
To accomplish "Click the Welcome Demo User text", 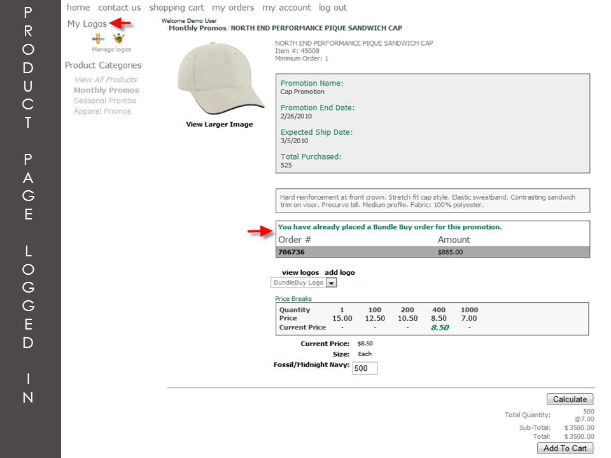I will pos(189,20).
